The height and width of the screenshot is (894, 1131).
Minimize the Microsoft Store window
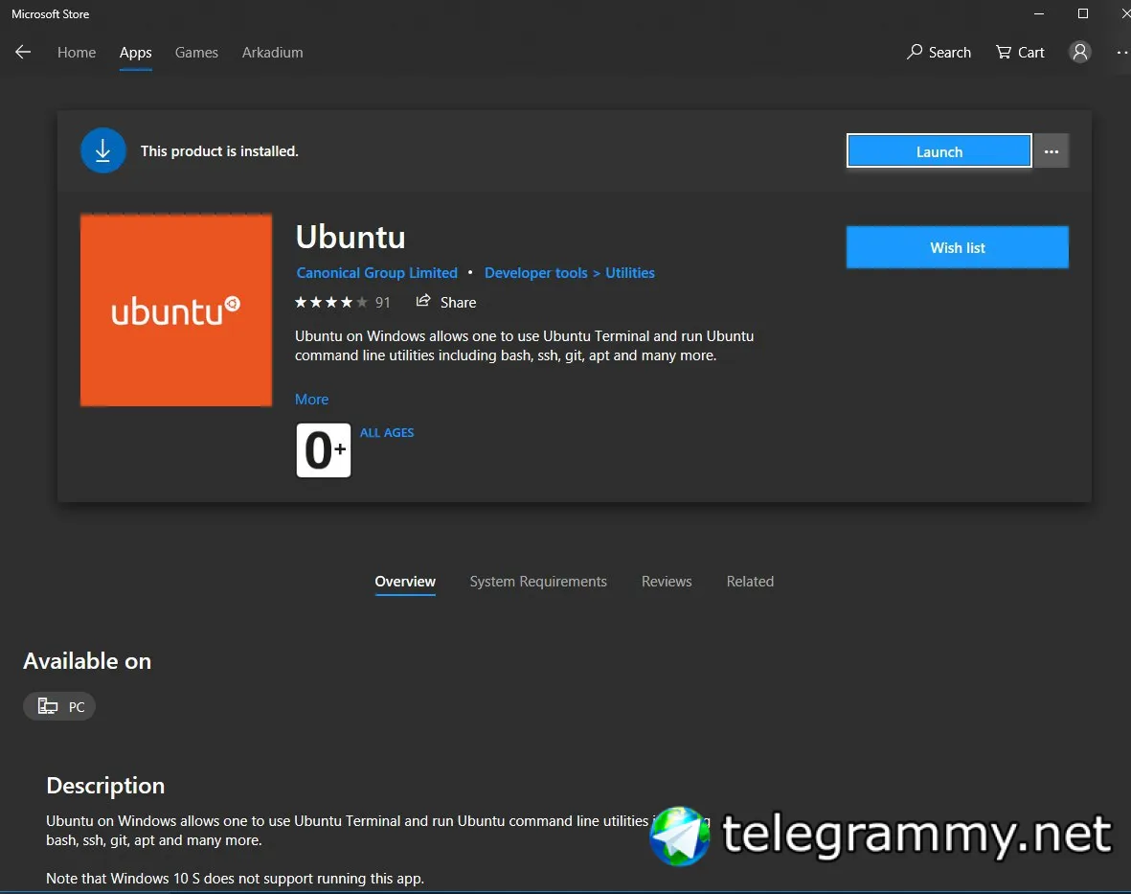1039,13
